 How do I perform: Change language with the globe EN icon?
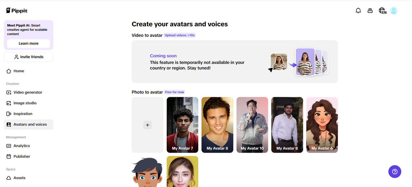[382, 11]
